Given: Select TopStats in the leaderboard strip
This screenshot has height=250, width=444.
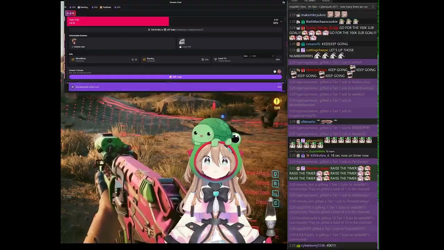Looking at the screenshot, I should (x=105, y=7).
